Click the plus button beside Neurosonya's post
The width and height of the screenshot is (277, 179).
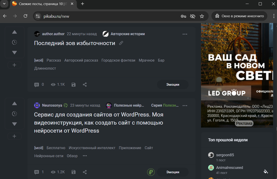[x=15, y=136]
